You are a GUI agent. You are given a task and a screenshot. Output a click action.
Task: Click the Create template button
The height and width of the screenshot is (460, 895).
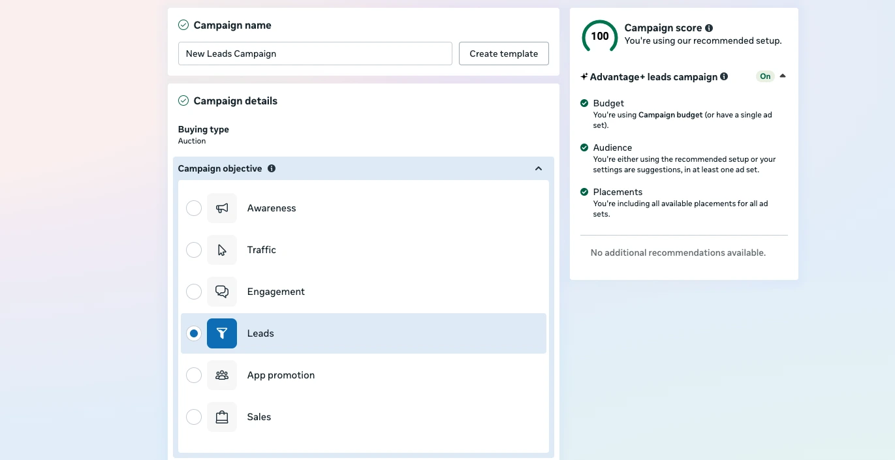click(503, 54)
